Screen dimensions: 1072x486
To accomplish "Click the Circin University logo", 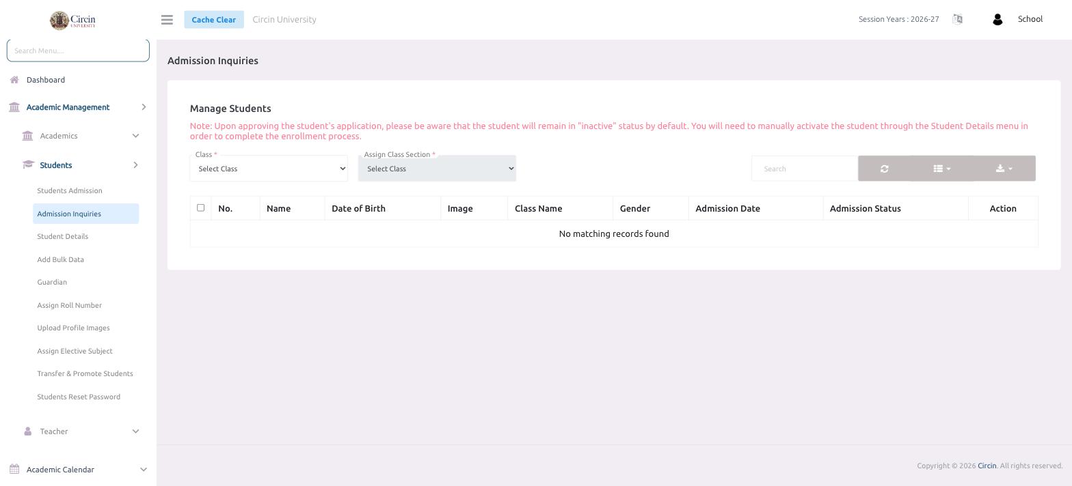I will point(72,20).
